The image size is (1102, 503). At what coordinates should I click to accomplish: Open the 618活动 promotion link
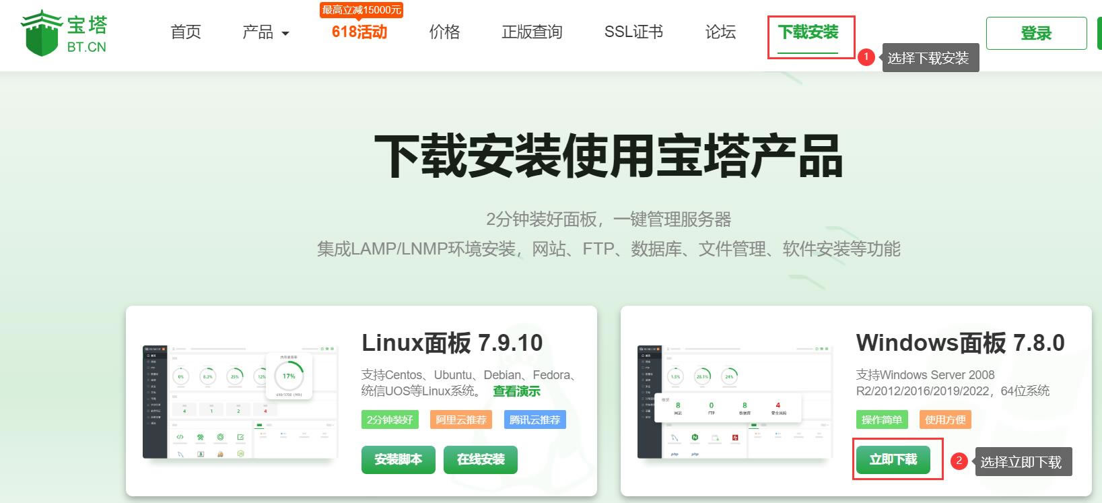click(359, 32)
